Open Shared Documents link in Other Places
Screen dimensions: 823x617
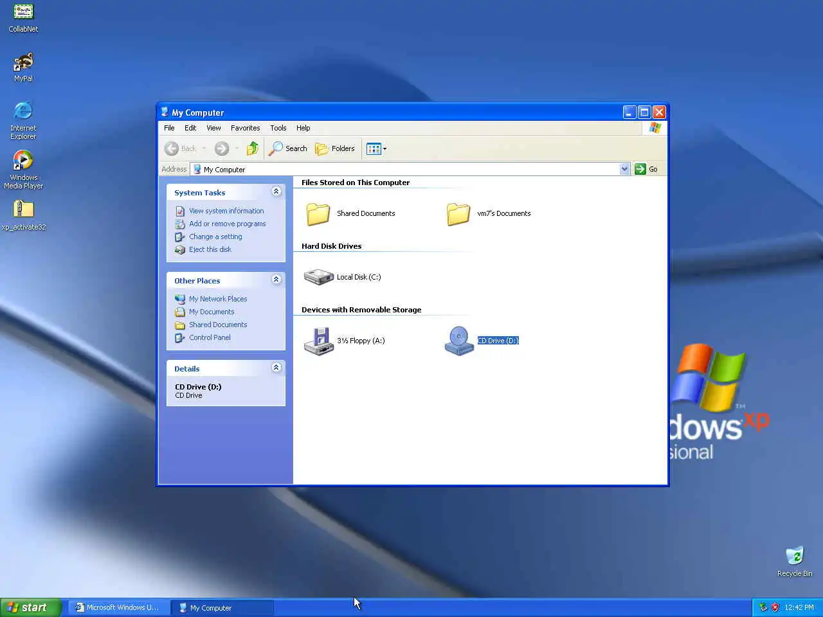218,325
